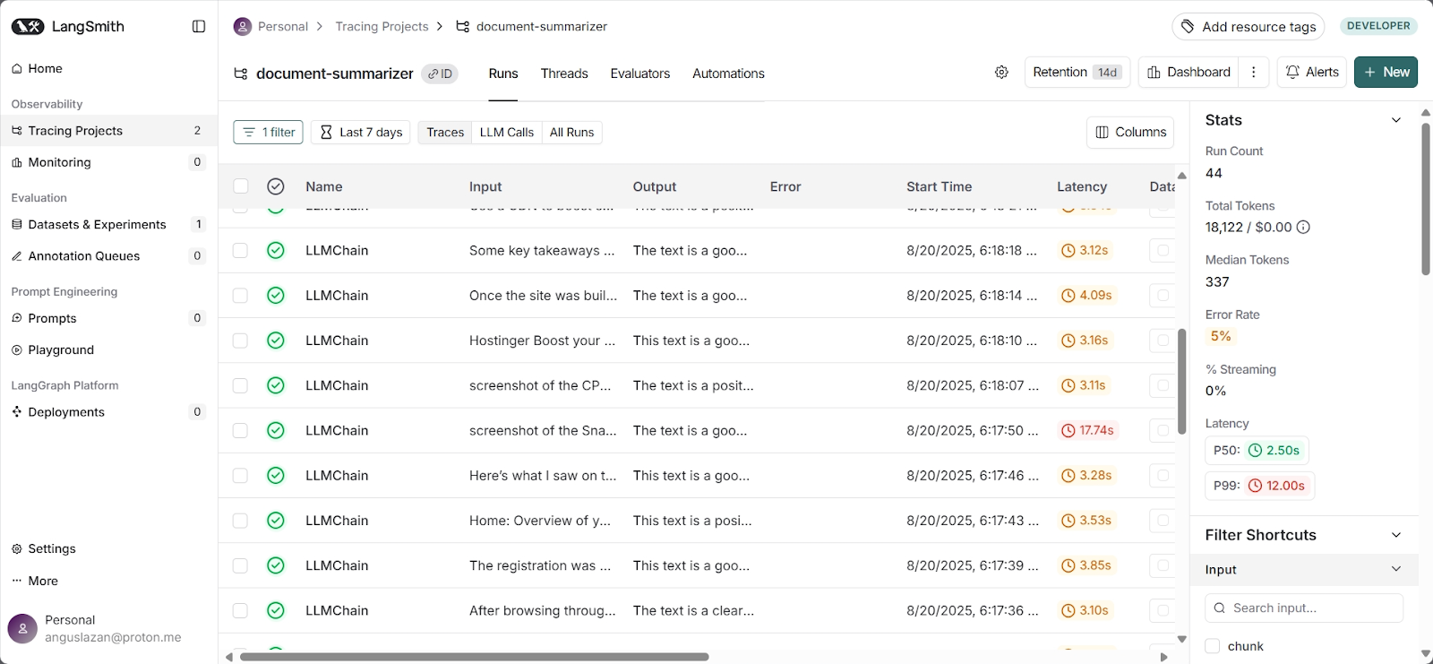Open the 1 filter dropdown

268,133
